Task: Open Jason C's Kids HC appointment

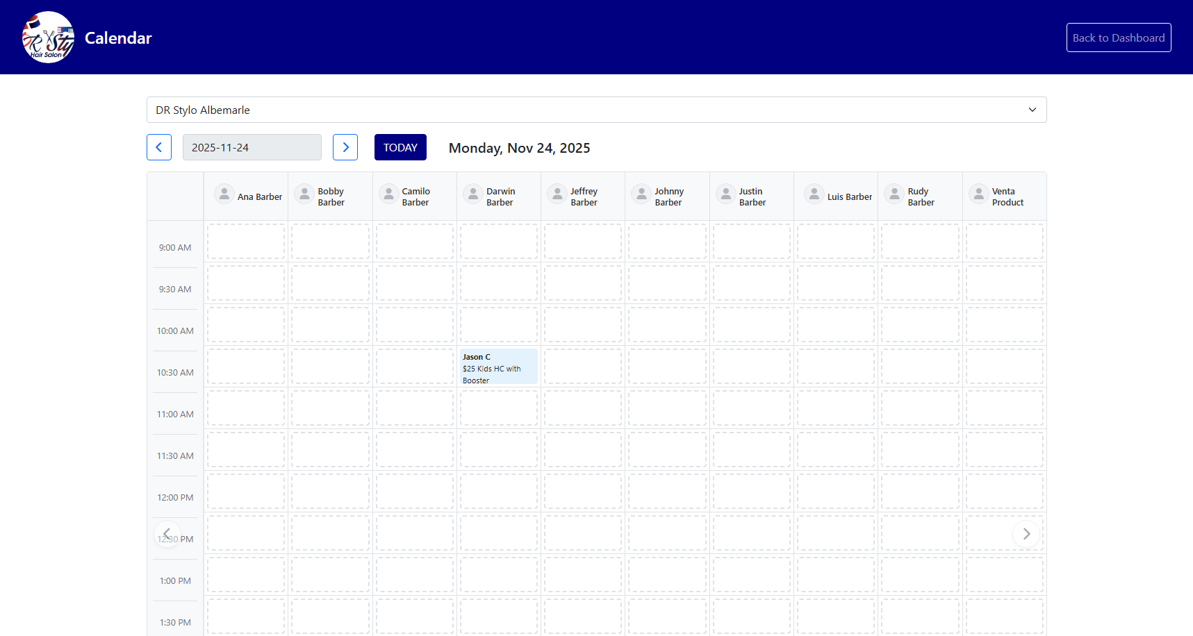Action: click(x=498, y=367)
